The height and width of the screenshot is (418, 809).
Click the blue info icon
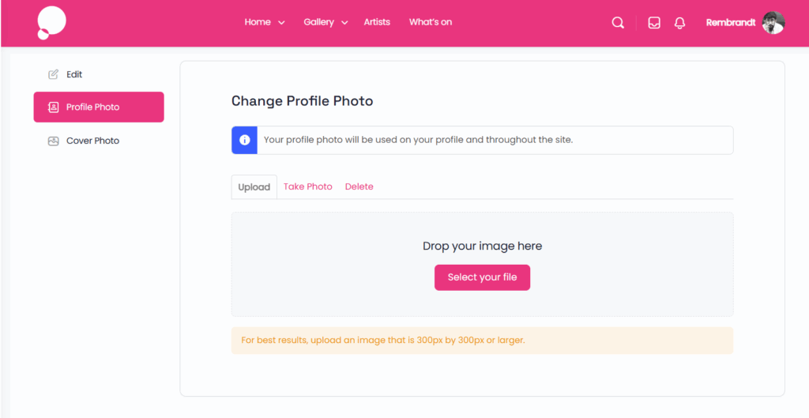coord(245,140)
